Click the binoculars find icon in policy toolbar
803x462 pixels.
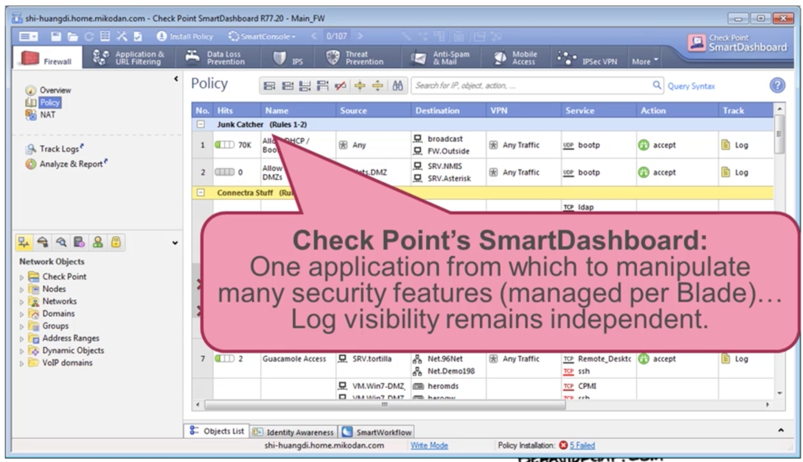[x=398, y=86]
